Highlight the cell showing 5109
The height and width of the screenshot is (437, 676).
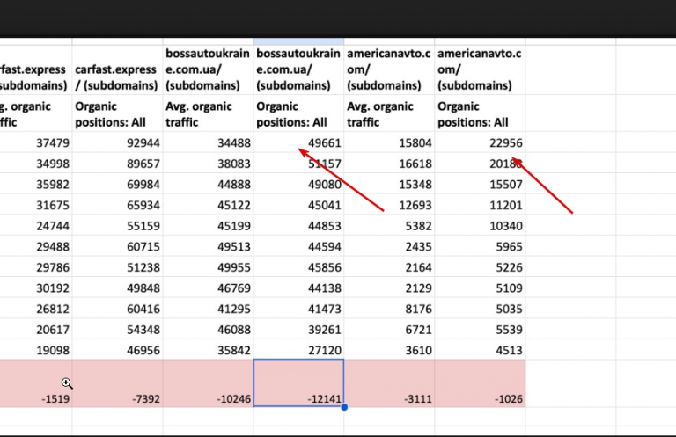click(x=480, y=288)
